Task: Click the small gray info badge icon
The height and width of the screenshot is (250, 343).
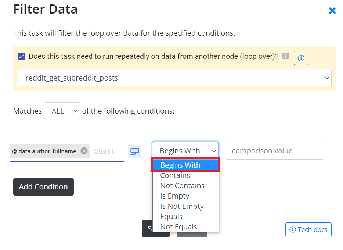Action: [x=285, y=56]
